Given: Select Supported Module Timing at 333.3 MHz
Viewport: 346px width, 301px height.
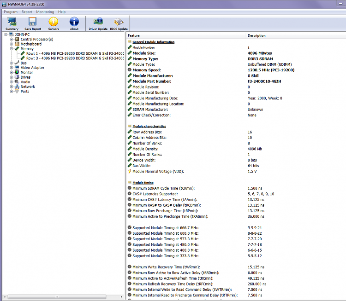Looking at the screenshot, I should 236,256.
